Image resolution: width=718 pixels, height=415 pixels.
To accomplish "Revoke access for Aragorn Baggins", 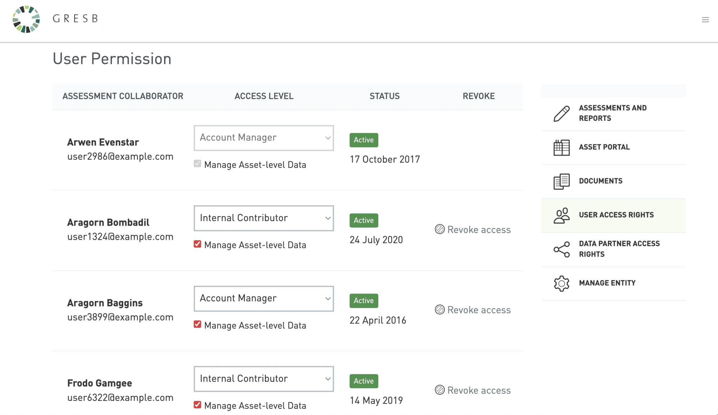I will click(479, 310).
